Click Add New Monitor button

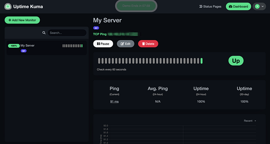[22, 20]
